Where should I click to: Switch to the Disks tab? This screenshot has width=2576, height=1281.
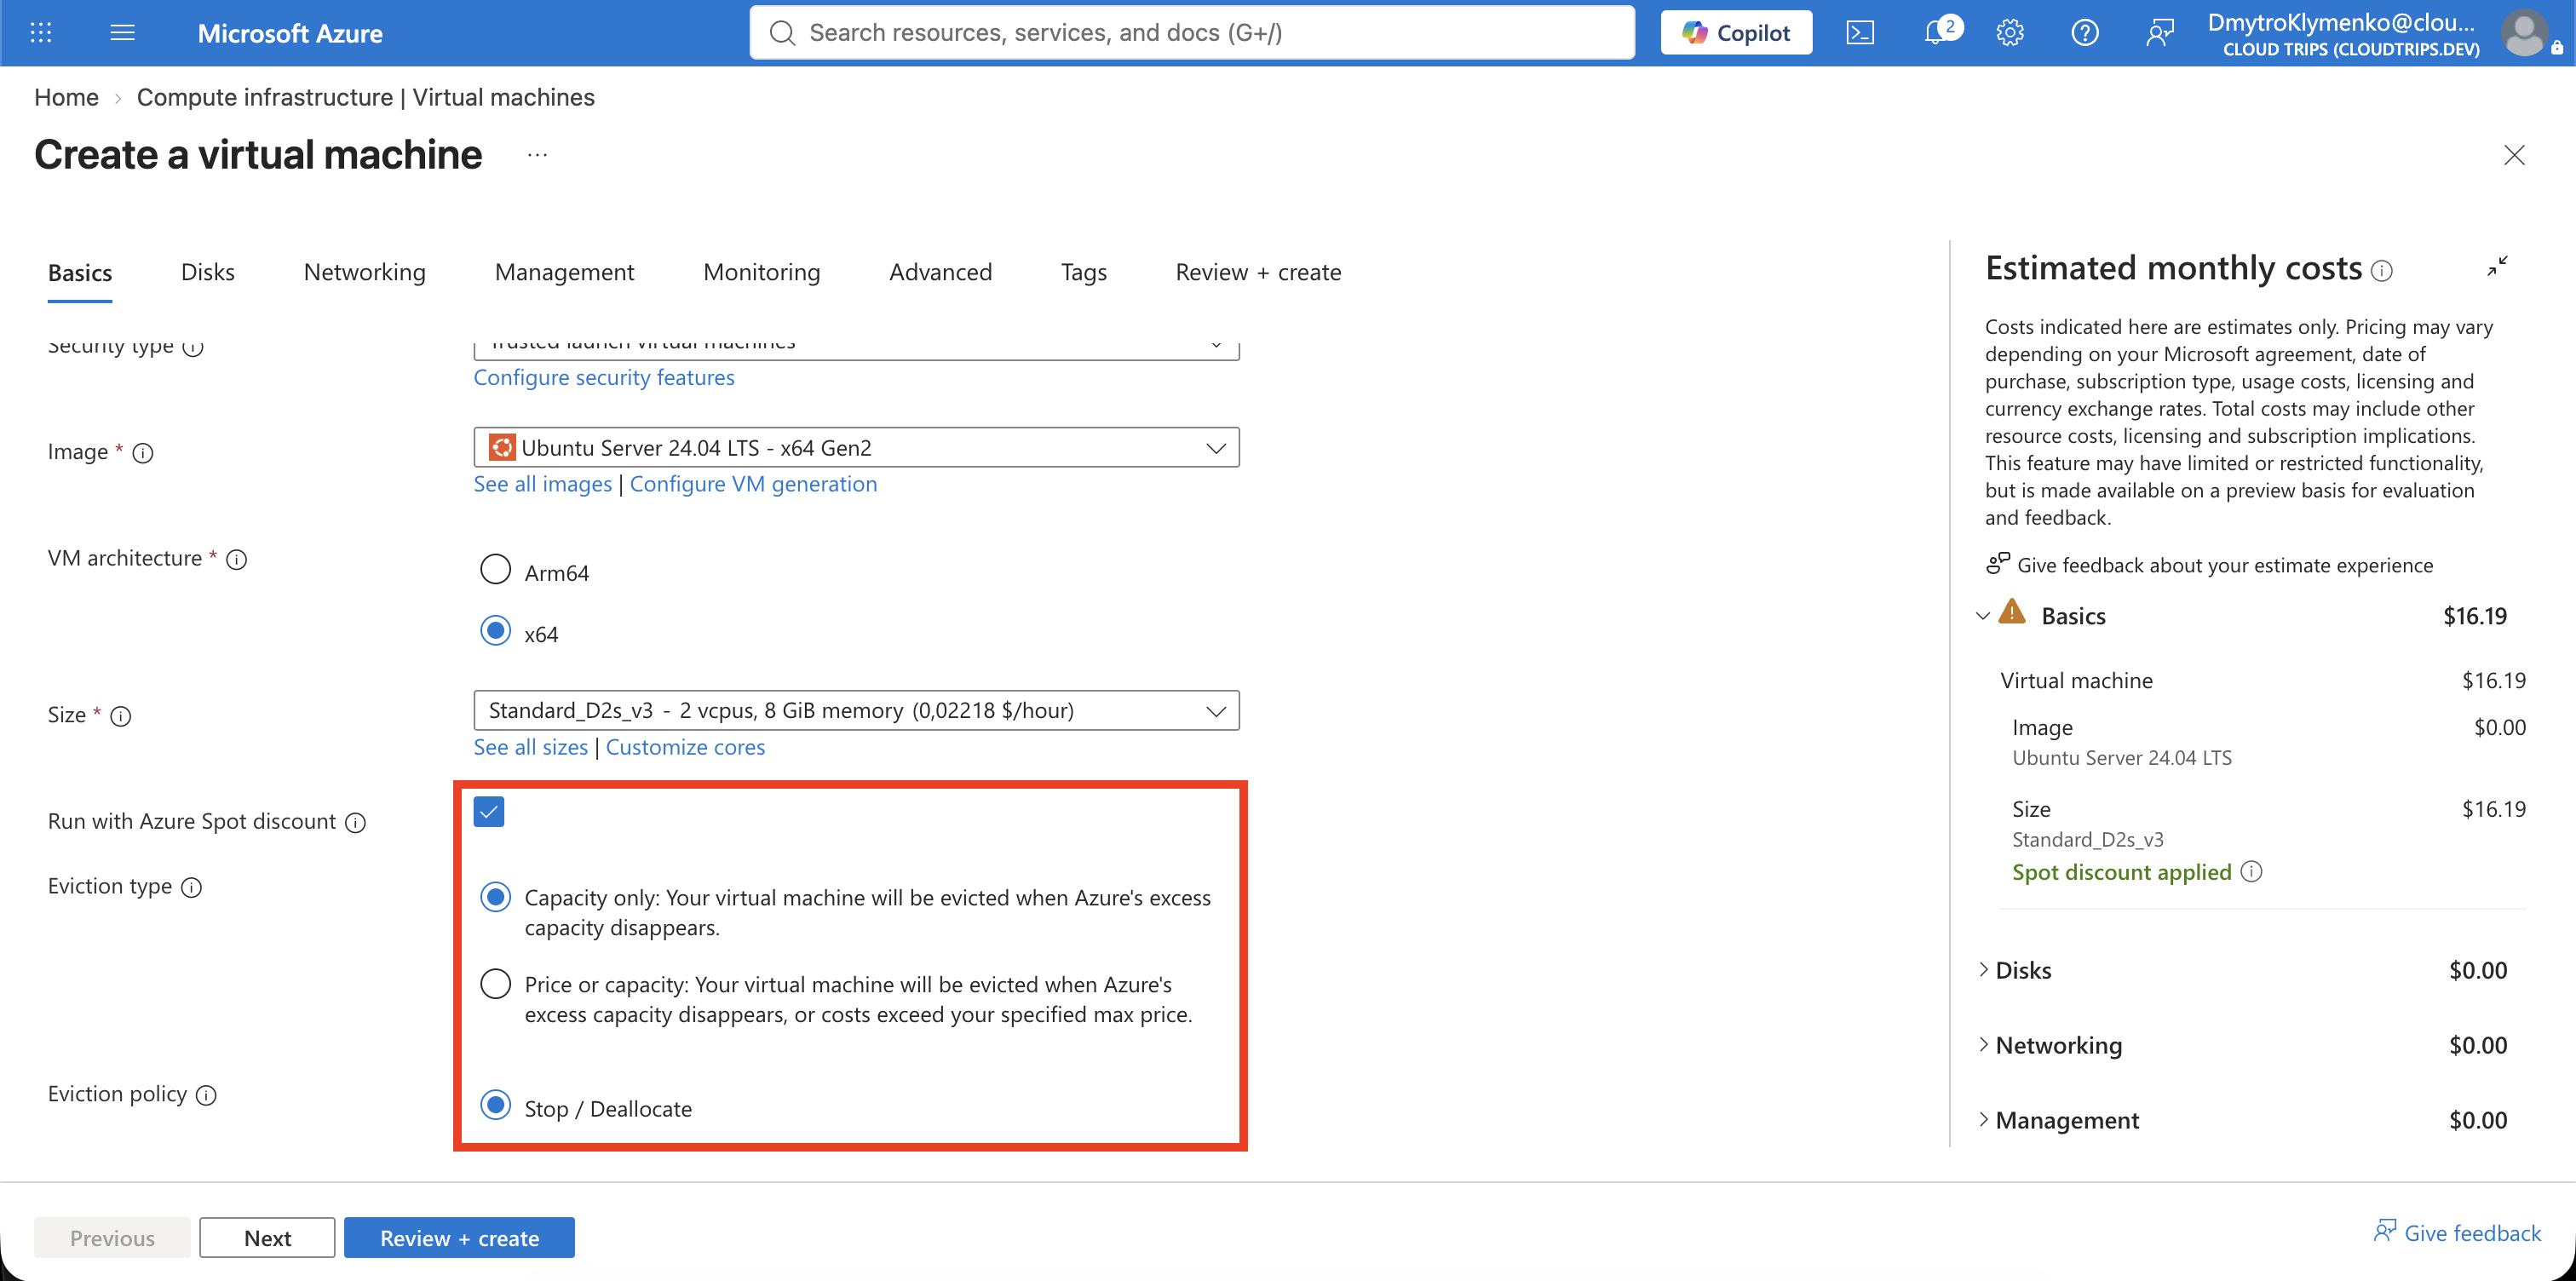[x=207, y=272]
